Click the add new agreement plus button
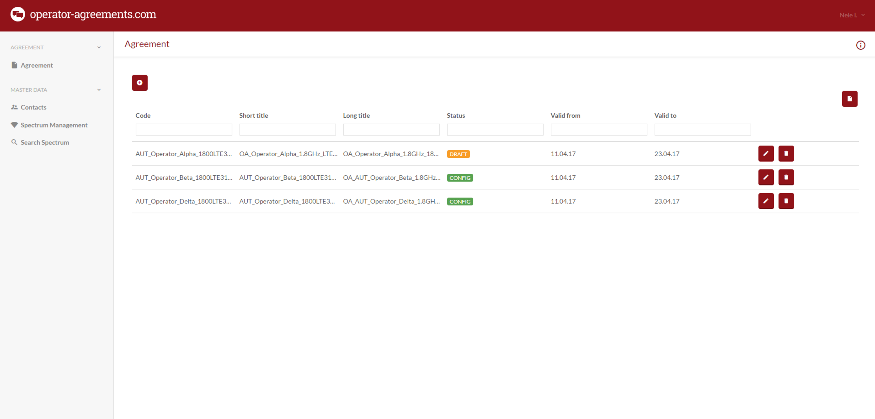The width and height of the screenshot is (875, 419). [140, 83]
